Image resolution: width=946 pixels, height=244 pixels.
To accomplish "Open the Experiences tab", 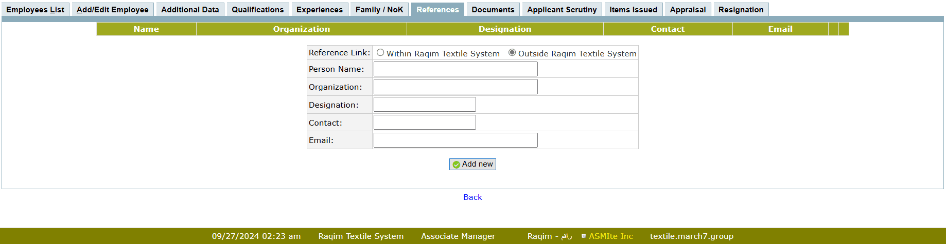I will (x=319, y=10).
